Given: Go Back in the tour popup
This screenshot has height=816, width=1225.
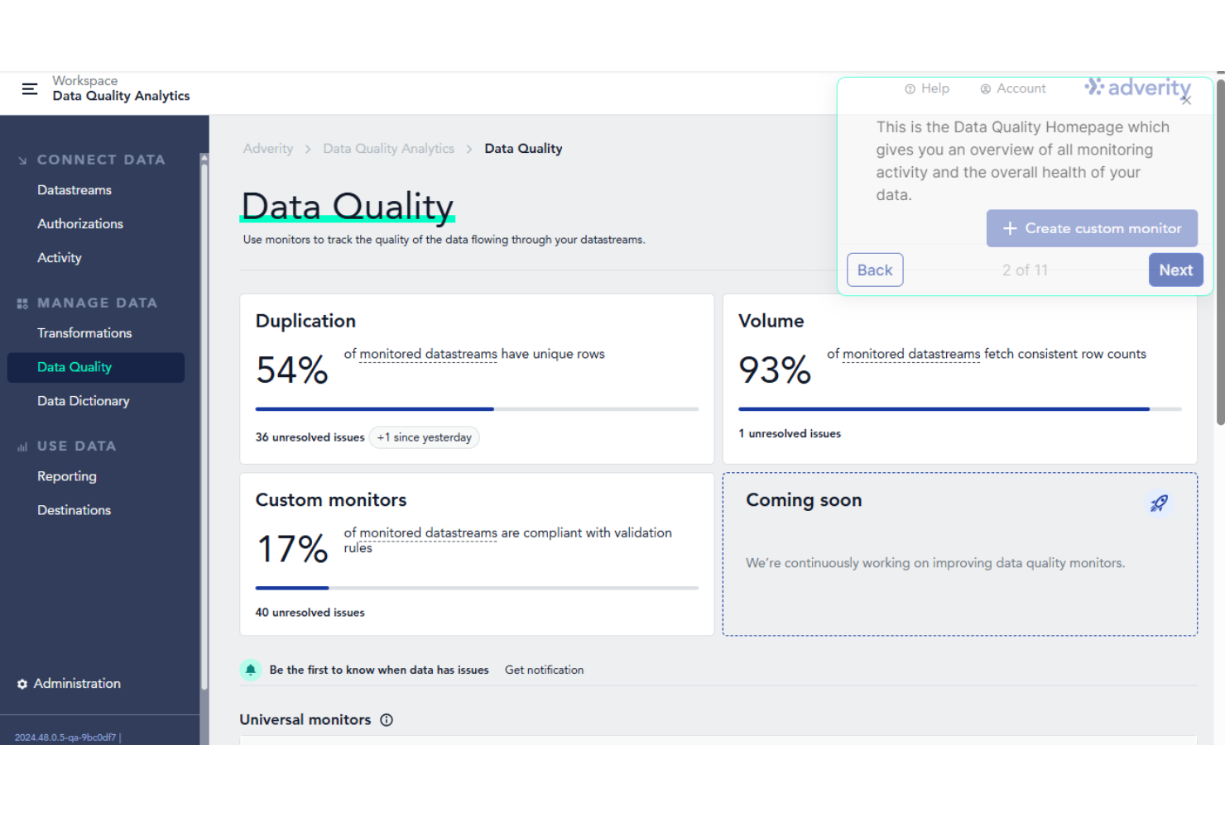Looking at the screenshot, I should pyautogui.click(x=875, y=270).
